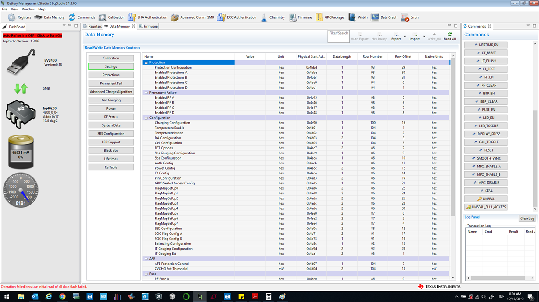The height and width of the screenshot is (302, 539).
Task: Open the Window menu
Action: click(28, 9)
